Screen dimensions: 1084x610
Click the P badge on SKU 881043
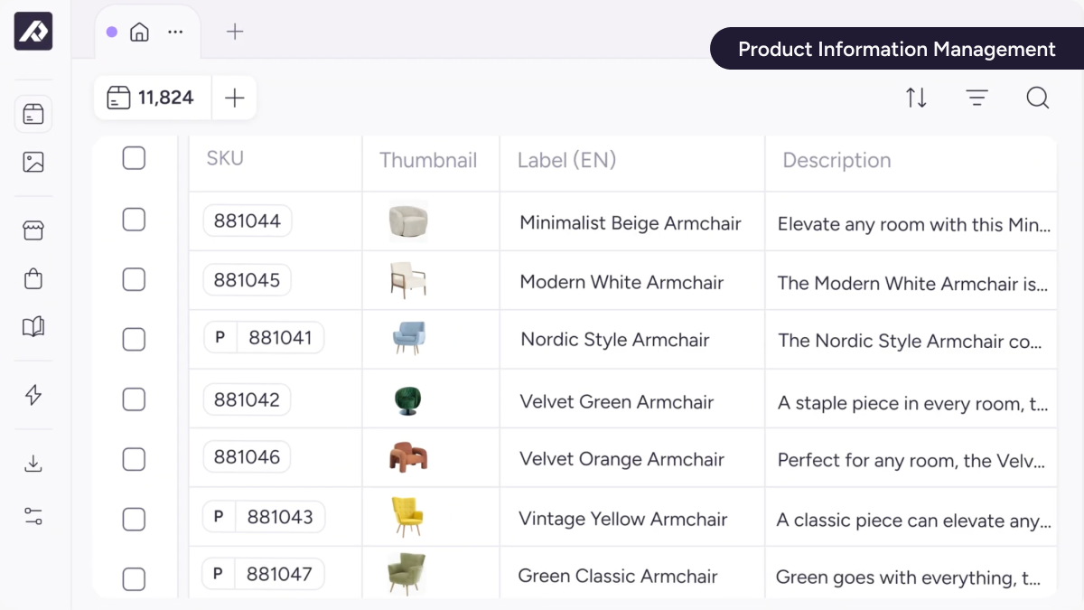click(x=219, y=517)
